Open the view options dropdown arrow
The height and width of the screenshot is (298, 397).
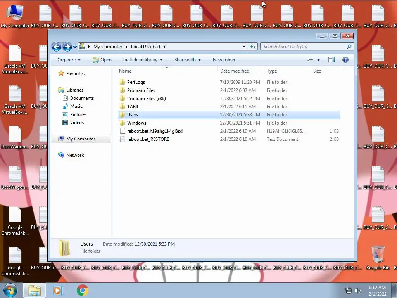(319, 60)
